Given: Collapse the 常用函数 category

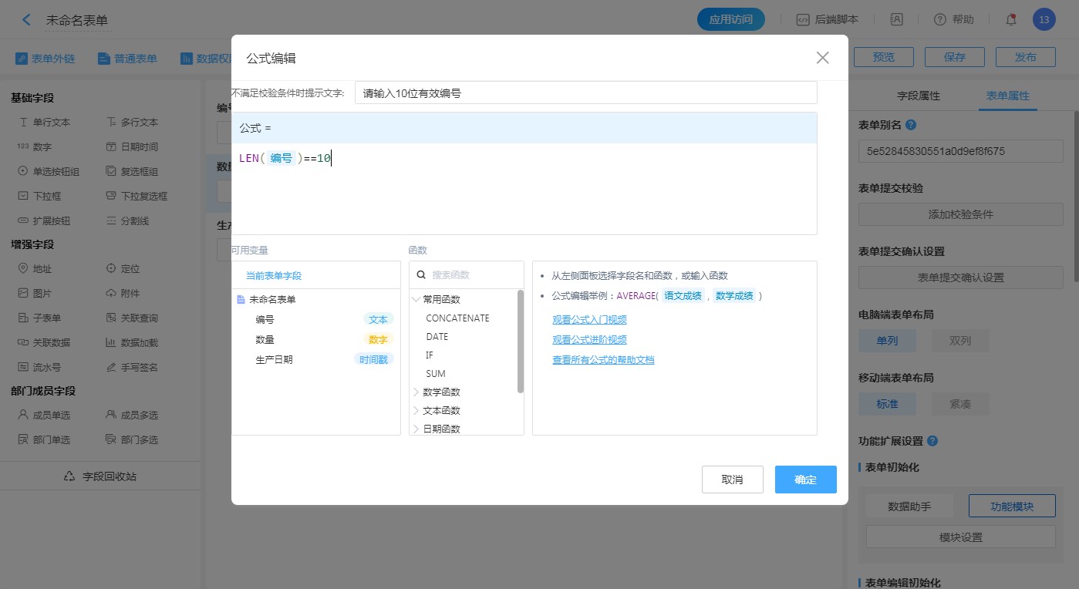Looking at the screenshot, I should coord(416,300).
